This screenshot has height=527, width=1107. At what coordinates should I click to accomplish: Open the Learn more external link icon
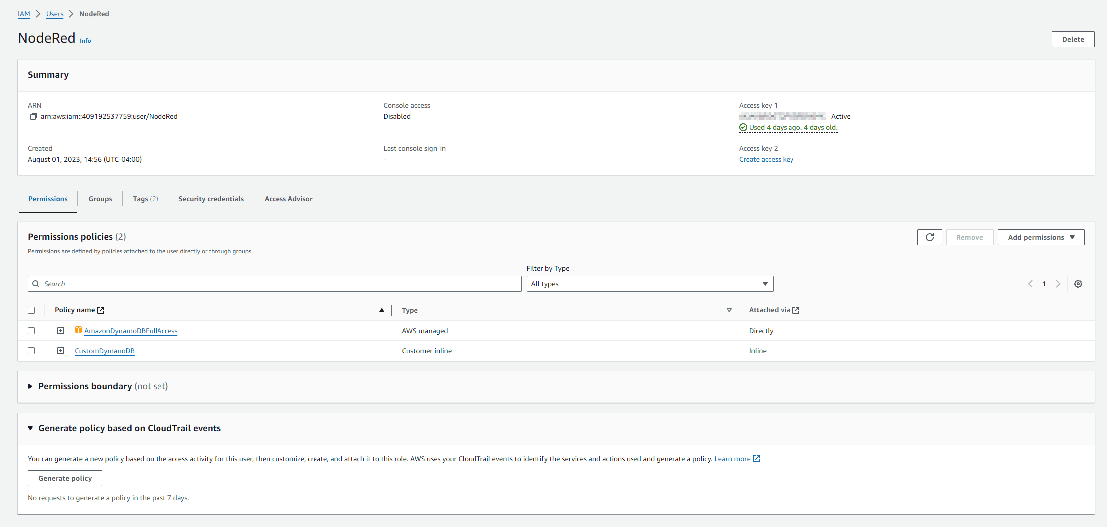(757, 458)
